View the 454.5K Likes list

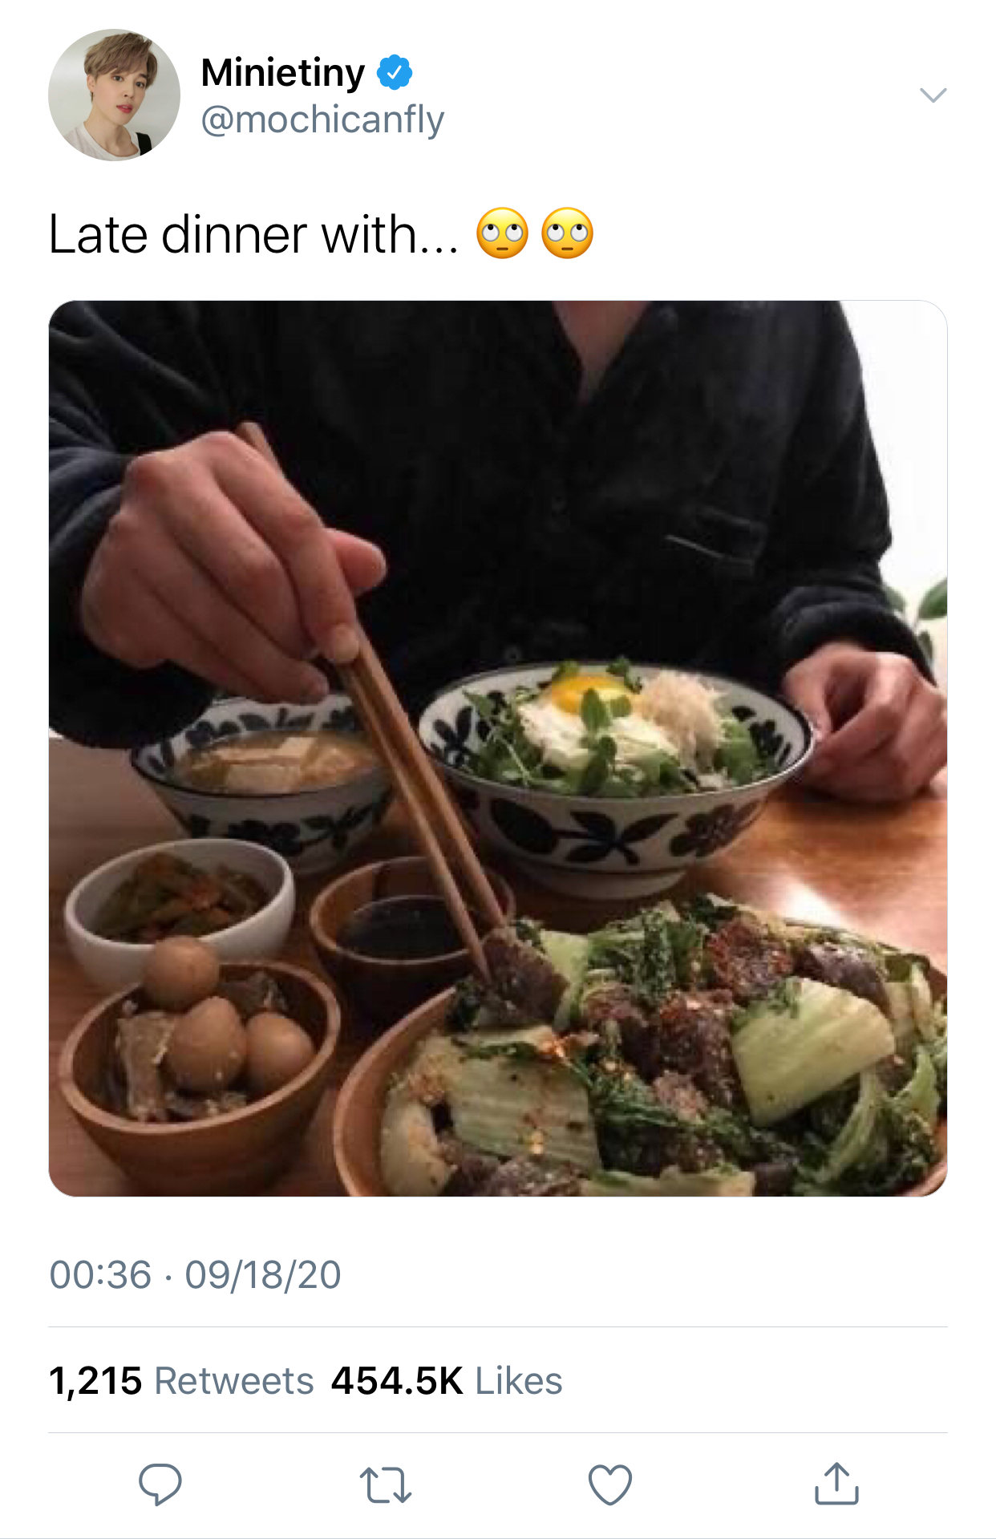point(447,1381)
